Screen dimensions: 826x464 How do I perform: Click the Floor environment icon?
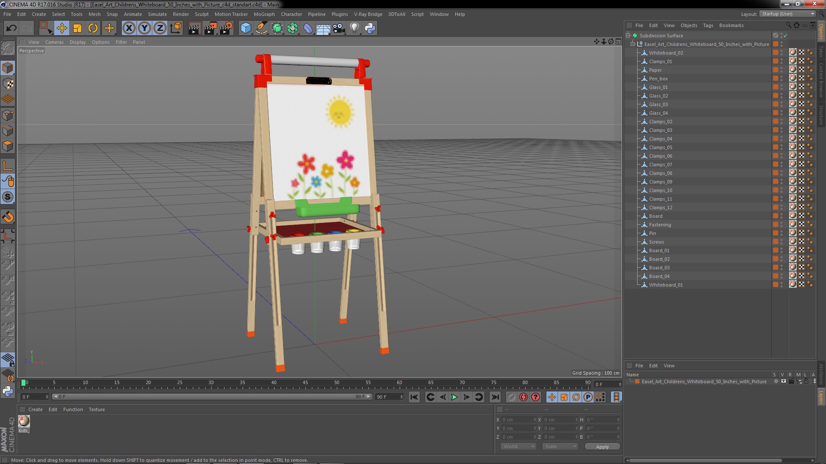[323, 28]
